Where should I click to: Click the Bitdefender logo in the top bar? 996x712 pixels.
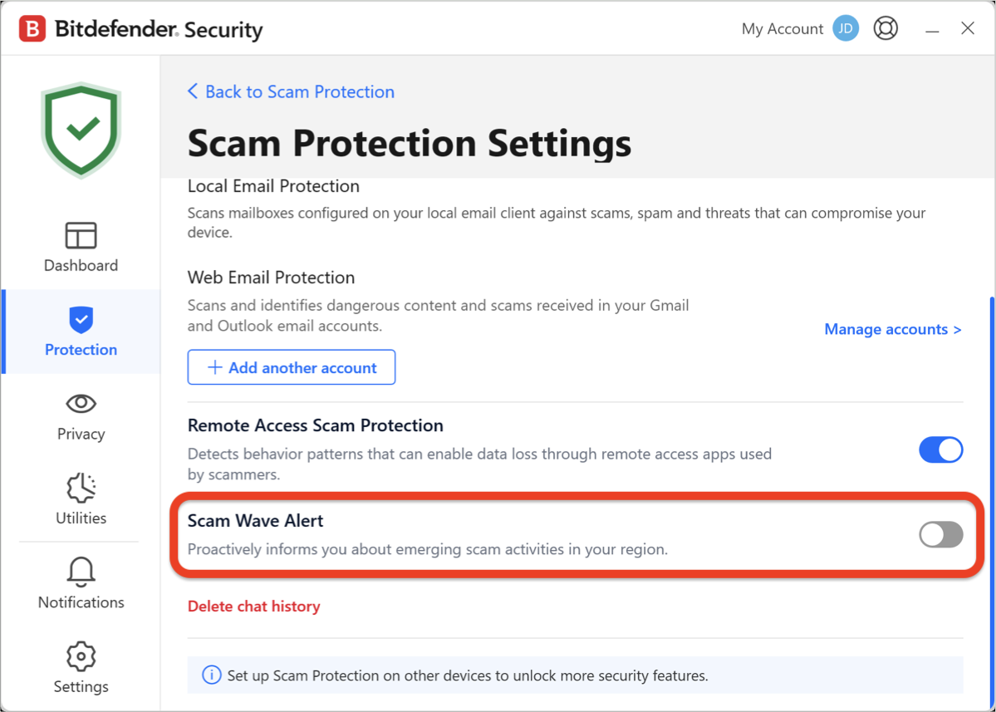[32, 27]
